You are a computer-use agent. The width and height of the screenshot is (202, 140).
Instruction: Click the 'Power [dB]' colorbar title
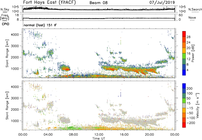[193, 53]
